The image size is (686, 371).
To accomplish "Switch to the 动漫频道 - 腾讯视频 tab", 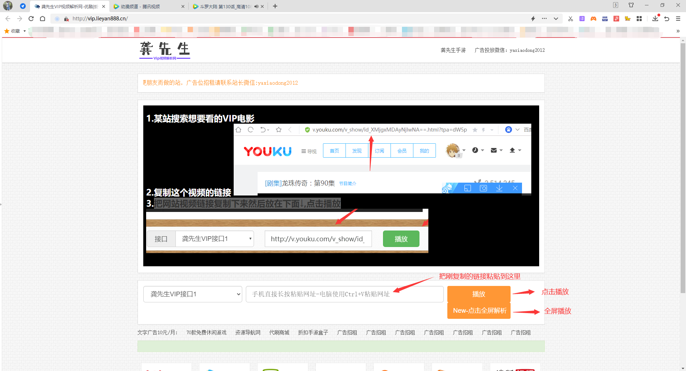I will coord(148,6).
